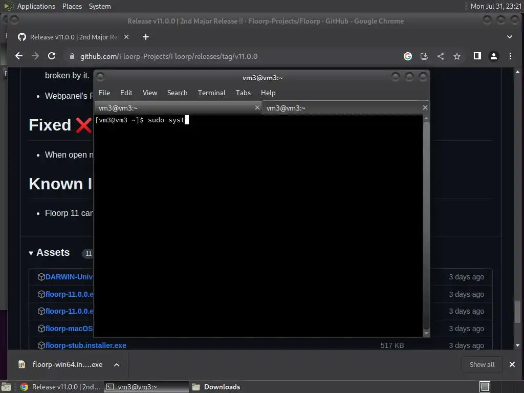Select the Release v11.0.0 browser tab
This screenshot has width=524, height=393.
(73, 37)
